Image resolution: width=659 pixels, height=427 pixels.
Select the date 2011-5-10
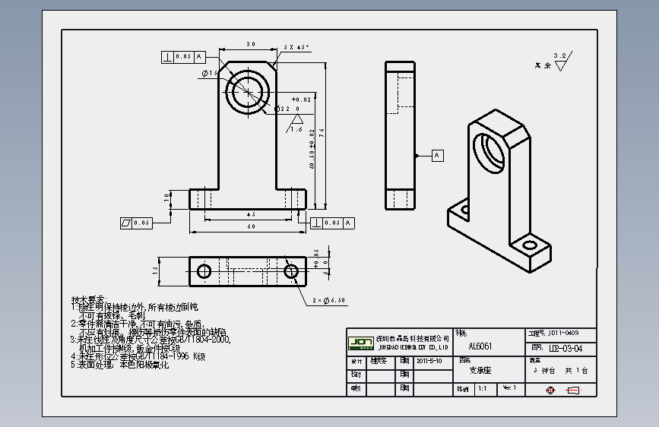[x=429, y=361]
